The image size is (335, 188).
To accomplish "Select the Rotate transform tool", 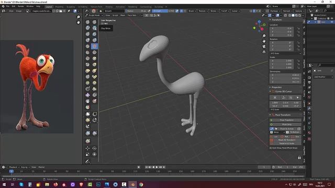I will pyautogui.click(x=94, y=148).
